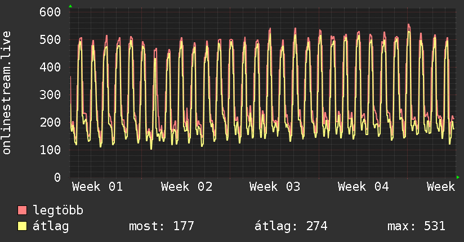The image size is (464, 242).
Task: Click the red legtöbb legend swatch
Action: pos(23,210)
